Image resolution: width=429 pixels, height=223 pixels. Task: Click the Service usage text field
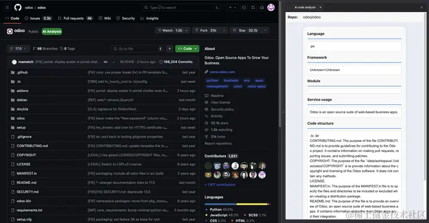coord(355,112)
